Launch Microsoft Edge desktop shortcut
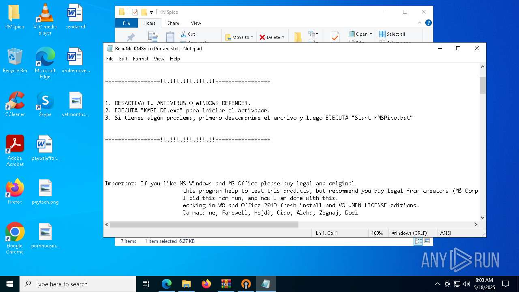519x292 pixels. point(45,63)
